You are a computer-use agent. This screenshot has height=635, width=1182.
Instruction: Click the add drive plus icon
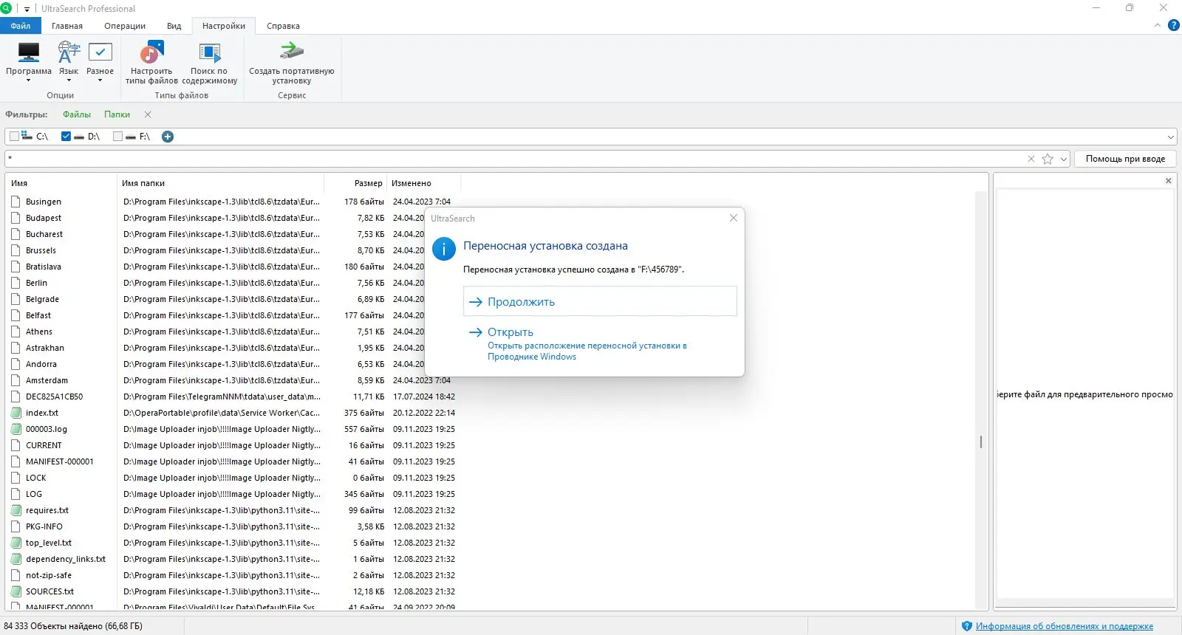click(168, 137)
